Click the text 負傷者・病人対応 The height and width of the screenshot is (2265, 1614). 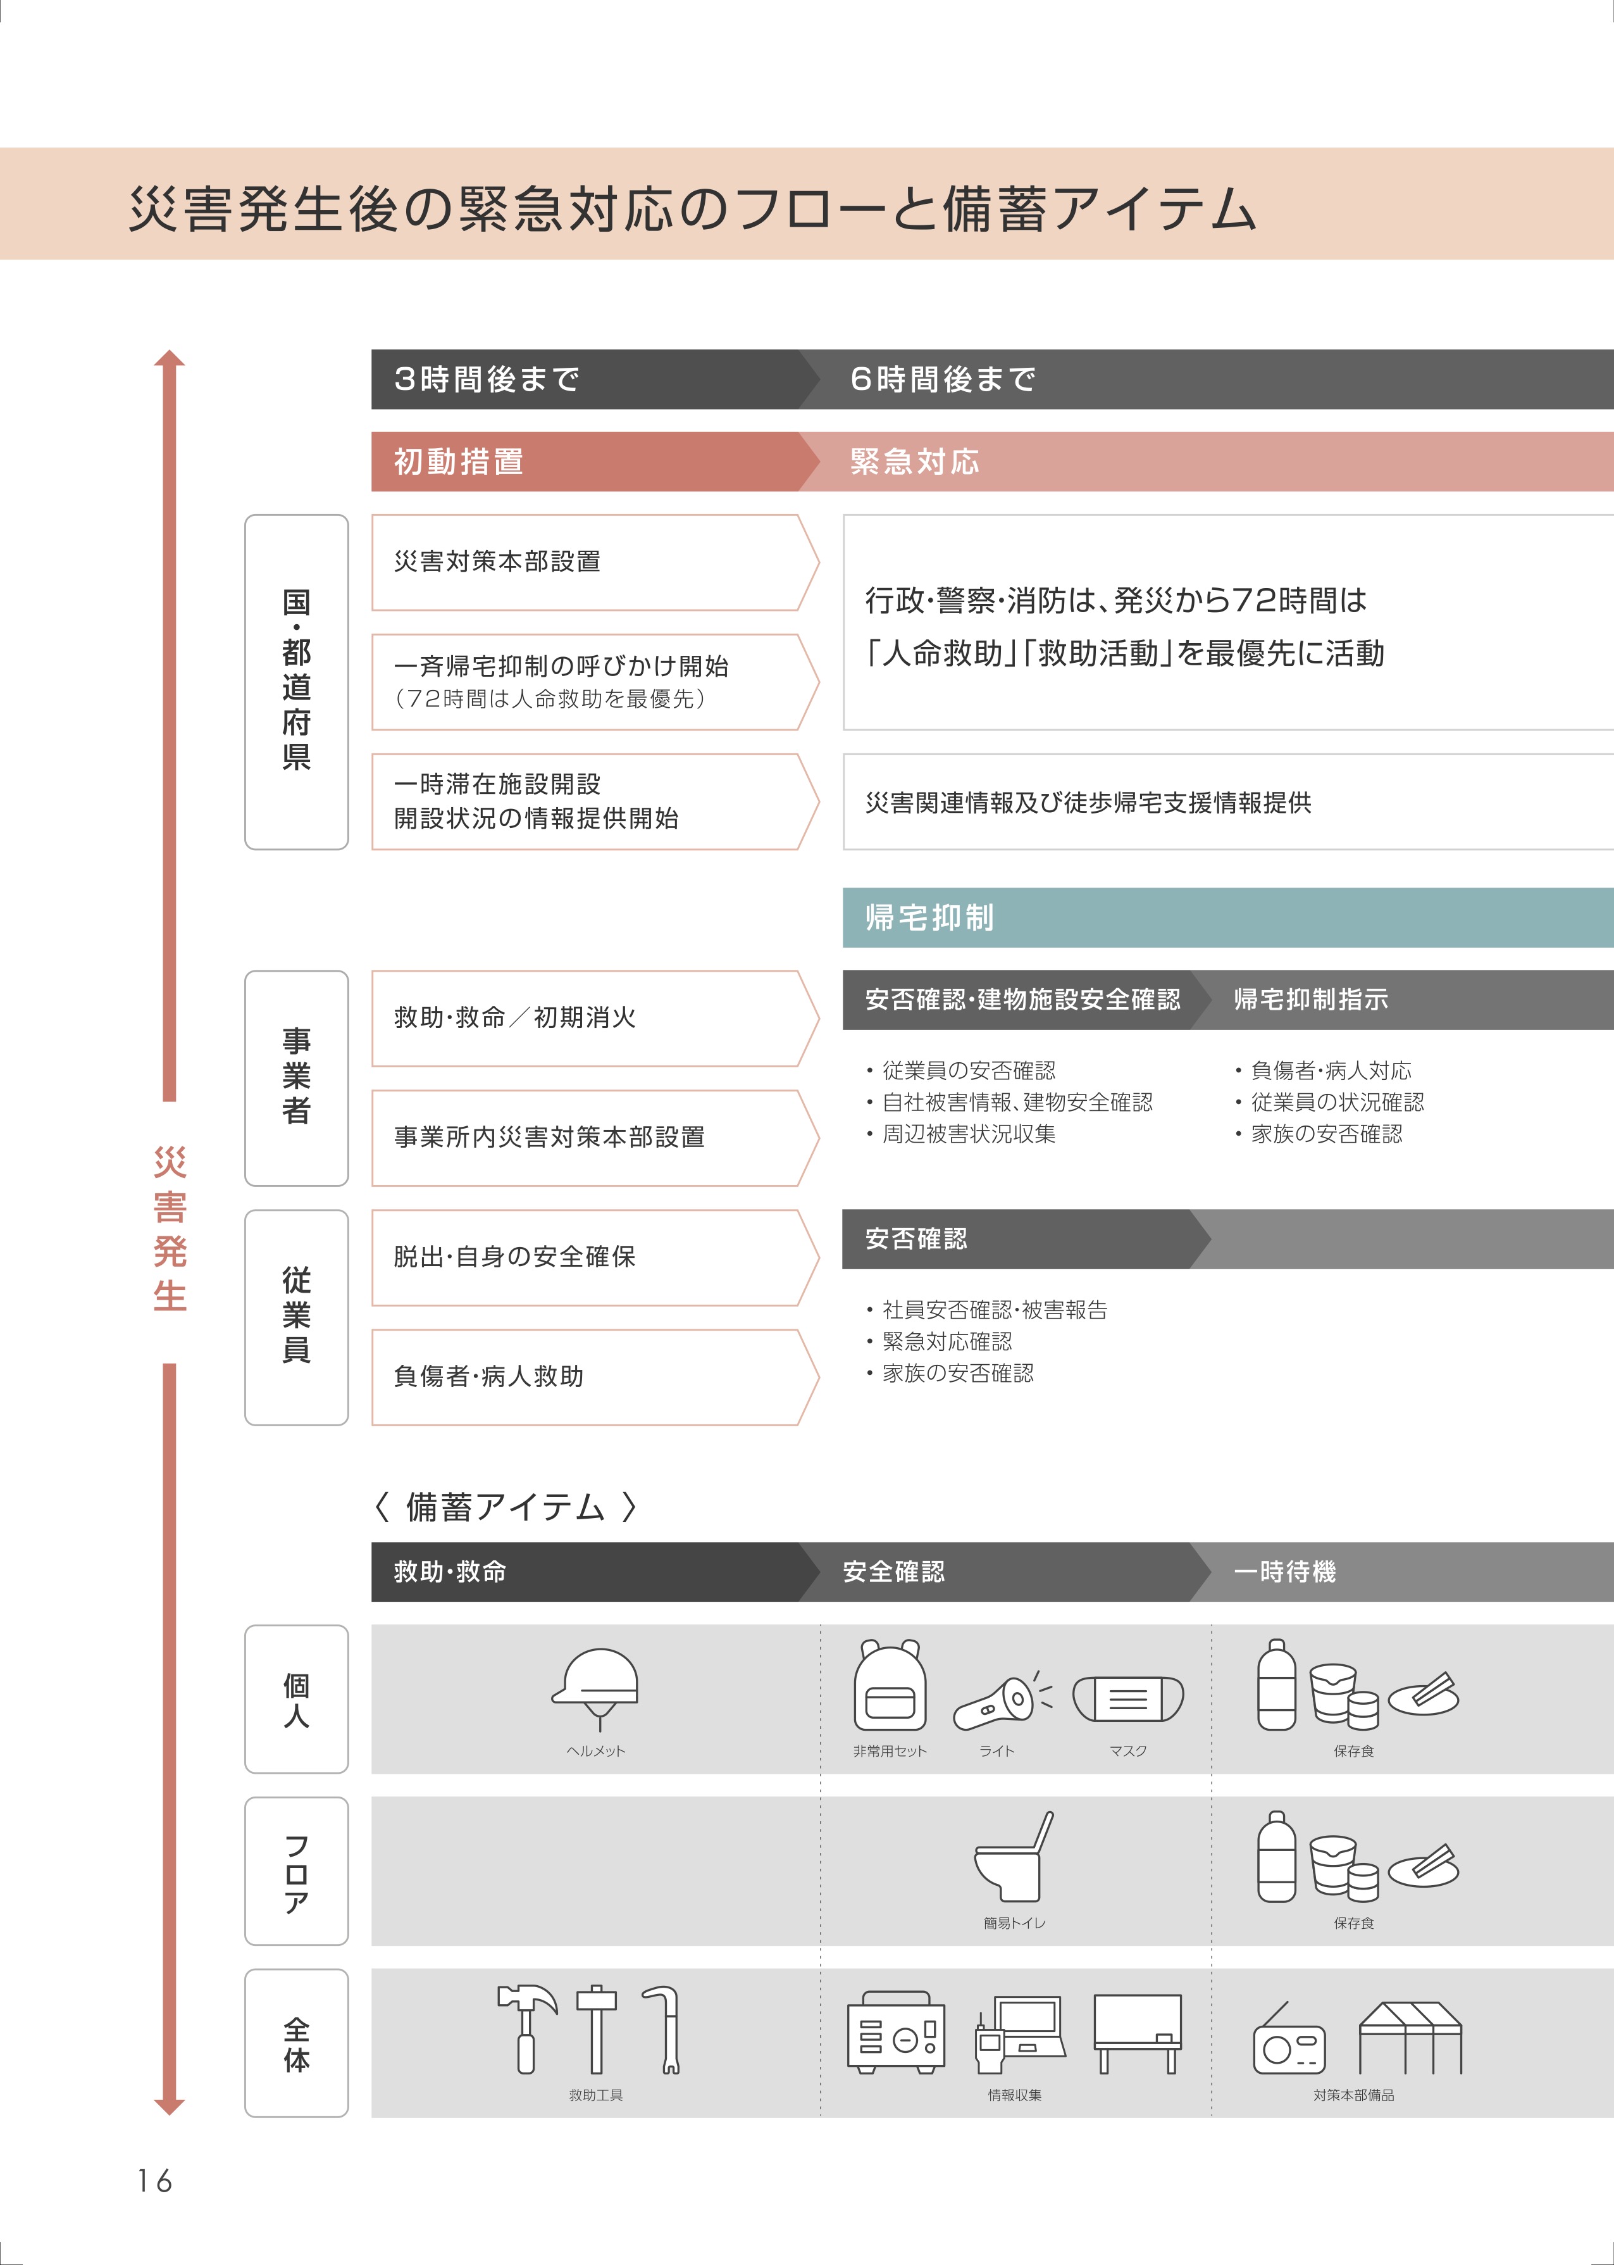click(x=1332, y=1071)
